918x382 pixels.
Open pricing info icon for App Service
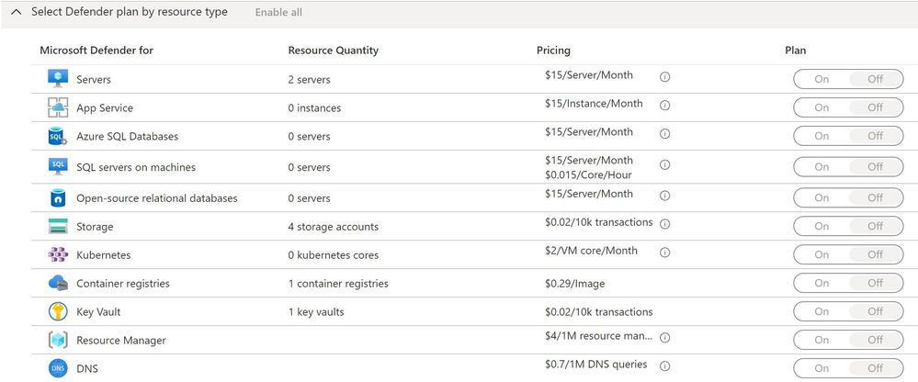(x=664, y=106)
